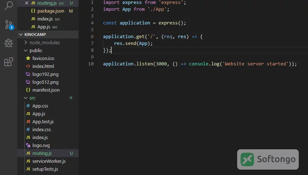Click the braces icon beside manifest.json

[x=28, y=90]
